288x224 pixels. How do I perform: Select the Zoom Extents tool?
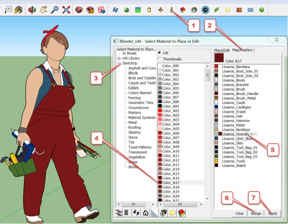click(66, 9)
